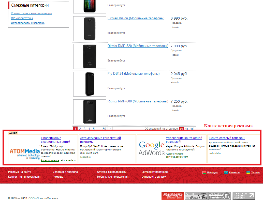Image resolution: width=263 pixels, height=216 pixels.
Task: Click the Ukraine flag icon
Action: pyautogui.click(x=248, y=173)
